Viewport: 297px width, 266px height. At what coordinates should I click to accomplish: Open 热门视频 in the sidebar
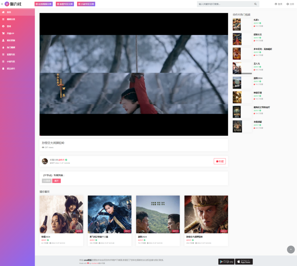[17, 47]
